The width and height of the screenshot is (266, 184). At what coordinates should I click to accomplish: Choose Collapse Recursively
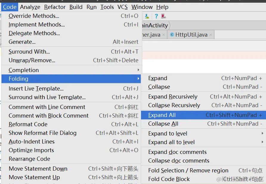204,105
